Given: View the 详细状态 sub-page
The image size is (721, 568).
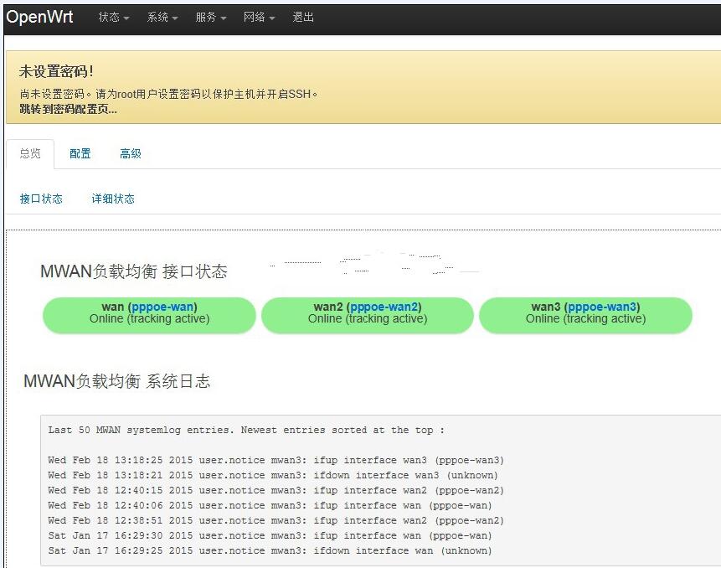Looking at the screenshot, I should [x=113, y=199].
